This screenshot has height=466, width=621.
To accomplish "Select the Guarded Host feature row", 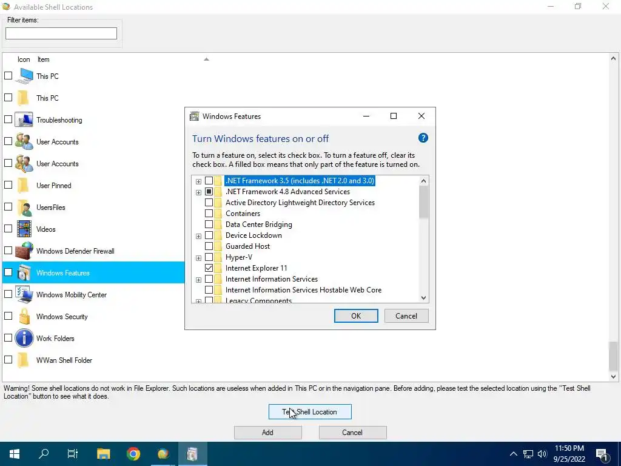I will coord(247,246).
